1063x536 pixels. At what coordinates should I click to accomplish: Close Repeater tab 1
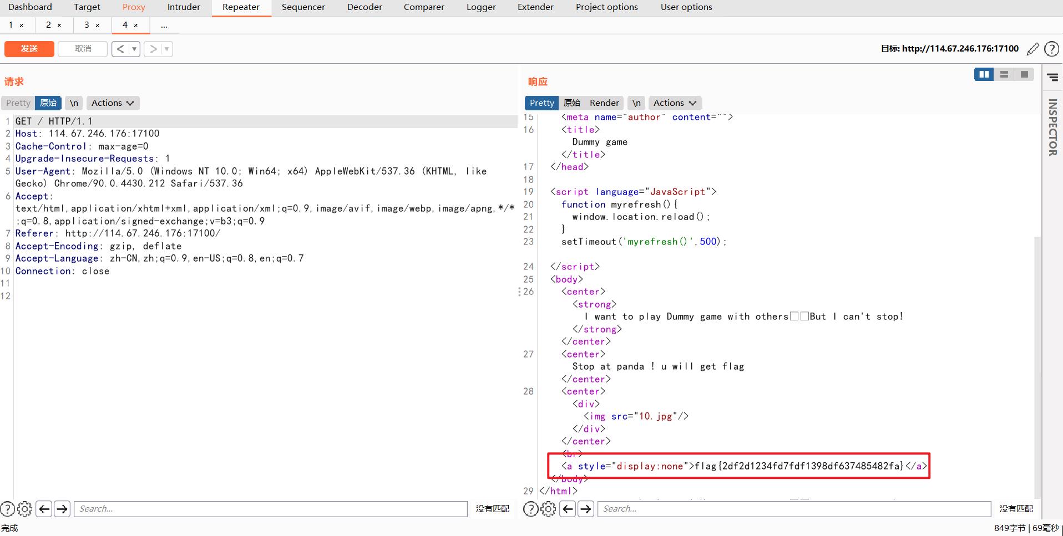click(22, 25)
